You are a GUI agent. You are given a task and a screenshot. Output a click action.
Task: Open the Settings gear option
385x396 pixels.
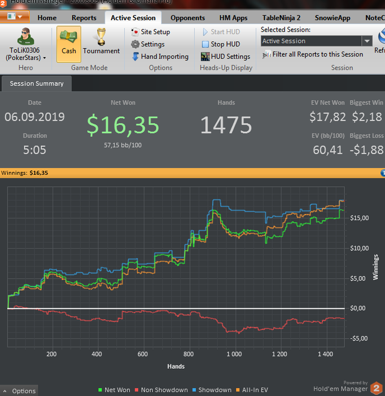pos(148,44)
